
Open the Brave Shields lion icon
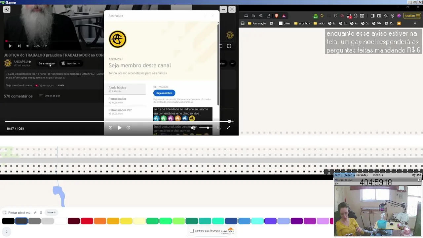[x=276, y=16]
